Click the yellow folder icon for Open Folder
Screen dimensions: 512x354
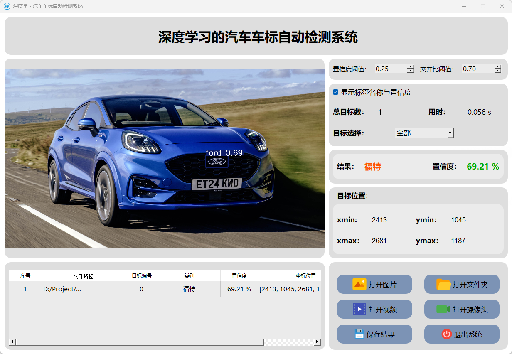[x=443, y=285]
